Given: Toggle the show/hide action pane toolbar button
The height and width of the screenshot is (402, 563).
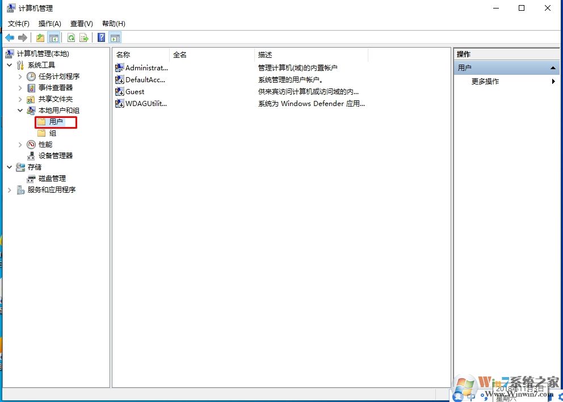Looking at the screenshot, I should pos(115,37).
